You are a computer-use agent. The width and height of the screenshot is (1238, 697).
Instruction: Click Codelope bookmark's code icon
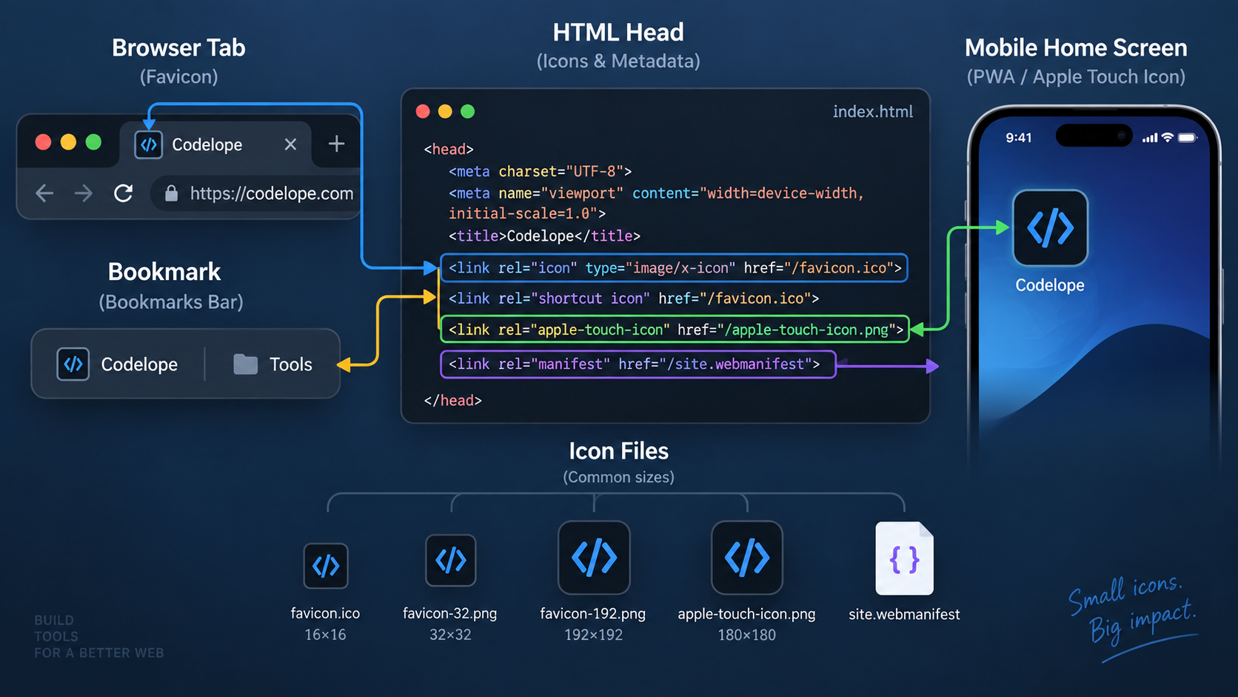[x=73, y=364]
